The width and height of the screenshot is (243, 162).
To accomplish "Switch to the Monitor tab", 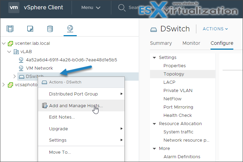I will 191,43.
